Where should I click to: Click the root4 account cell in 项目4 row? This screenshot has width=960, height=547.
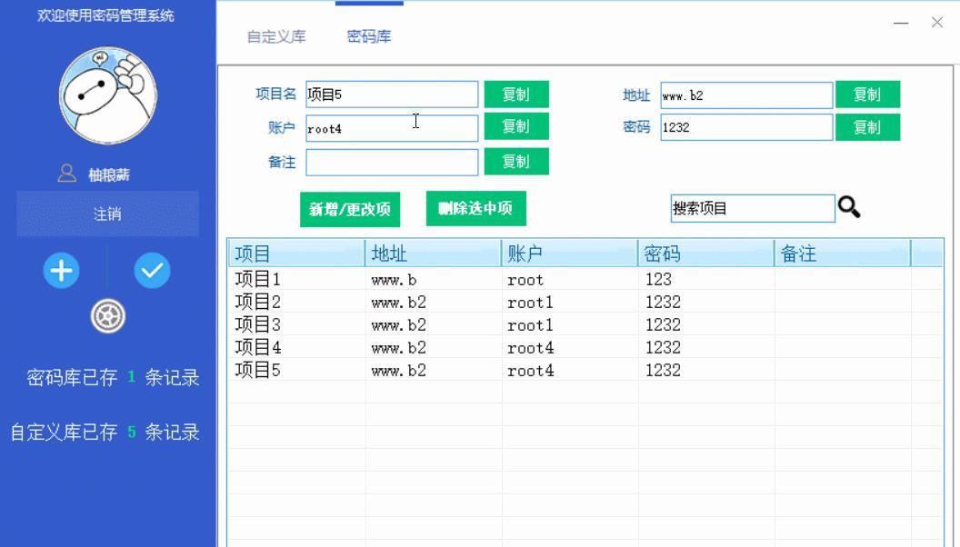pos(530,347)
